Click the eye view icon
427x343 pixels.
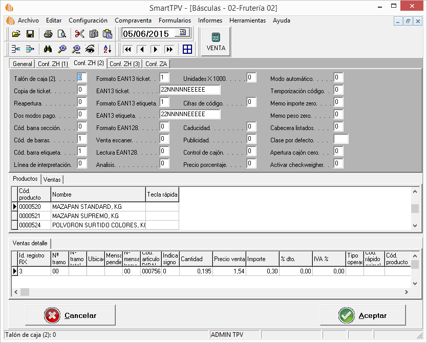coord(90,49)
